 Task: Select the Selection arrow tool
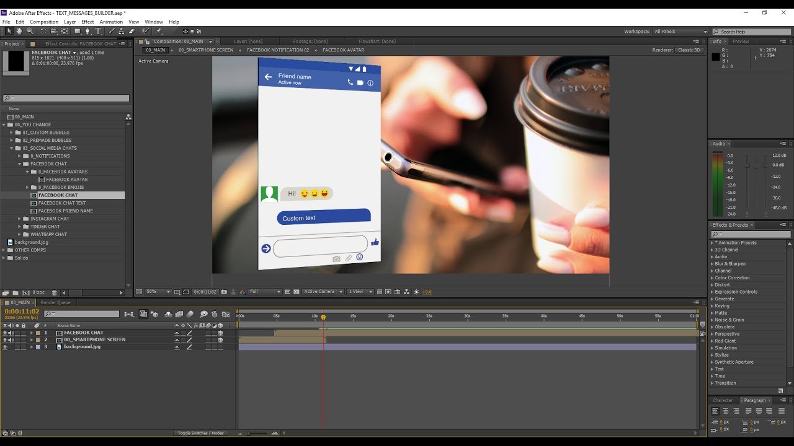[9, 31]
